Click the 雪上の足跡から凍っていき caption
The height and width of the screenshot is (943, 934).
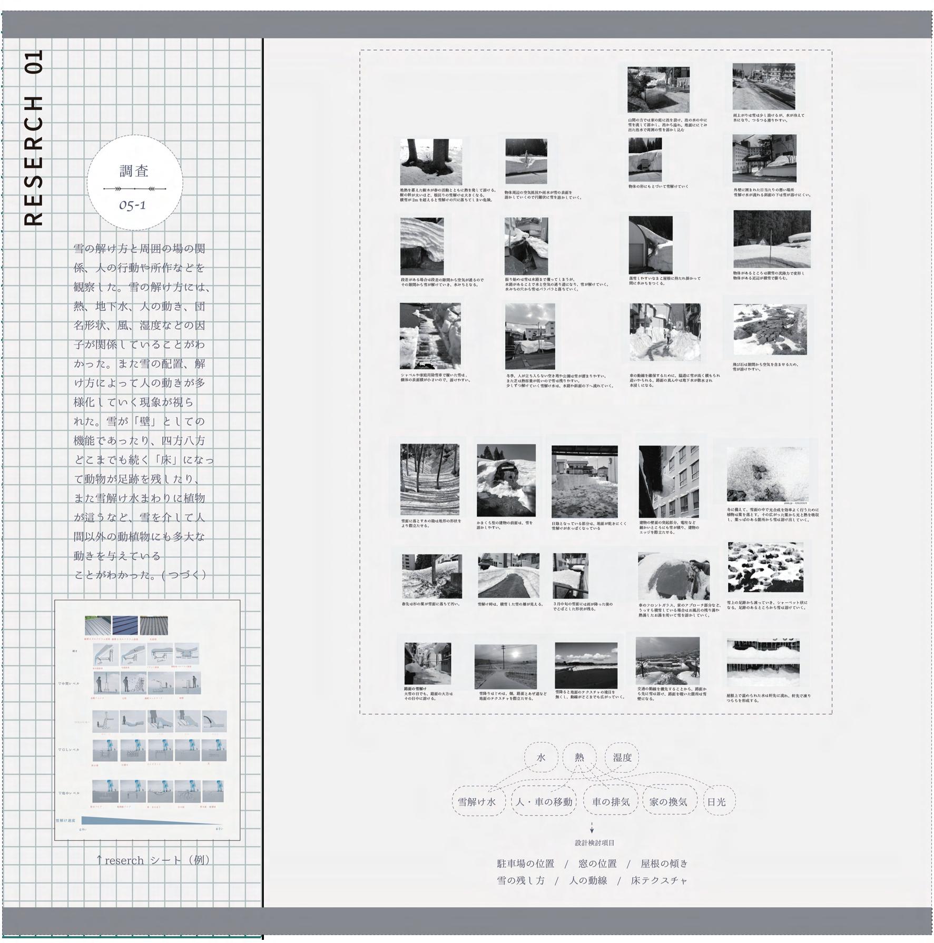pos(767,605)
